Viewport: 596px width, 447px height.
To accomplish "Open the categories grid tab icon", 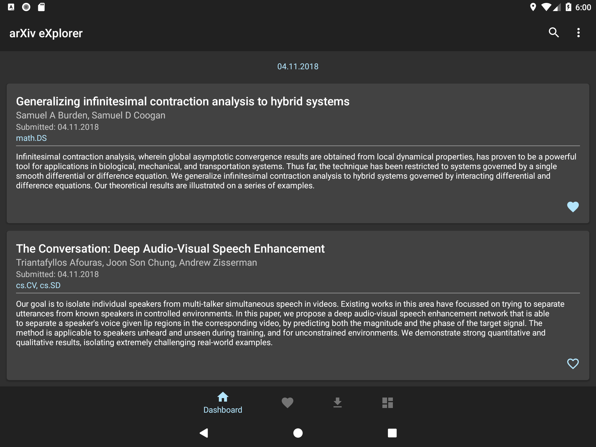I will coord(387,403).
